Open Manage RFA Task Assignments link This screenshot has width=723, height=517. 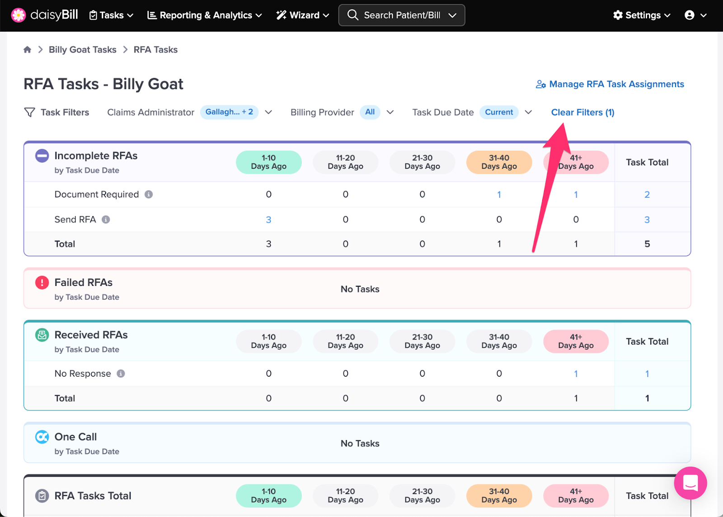click(x=610, y=84)
